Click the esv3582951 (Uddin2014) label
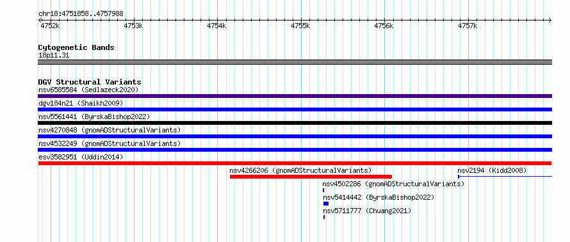This screenshot has width=570, height=242. point(81,157)
